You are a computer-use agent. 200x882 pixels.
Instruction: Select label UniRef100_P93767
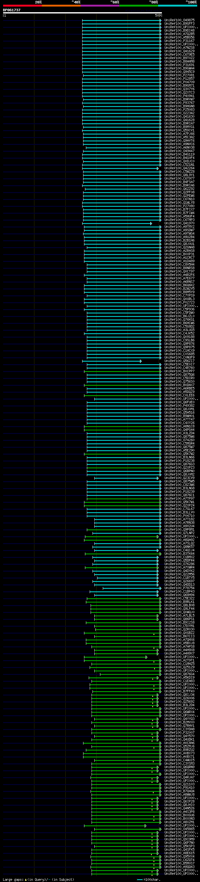179,103
